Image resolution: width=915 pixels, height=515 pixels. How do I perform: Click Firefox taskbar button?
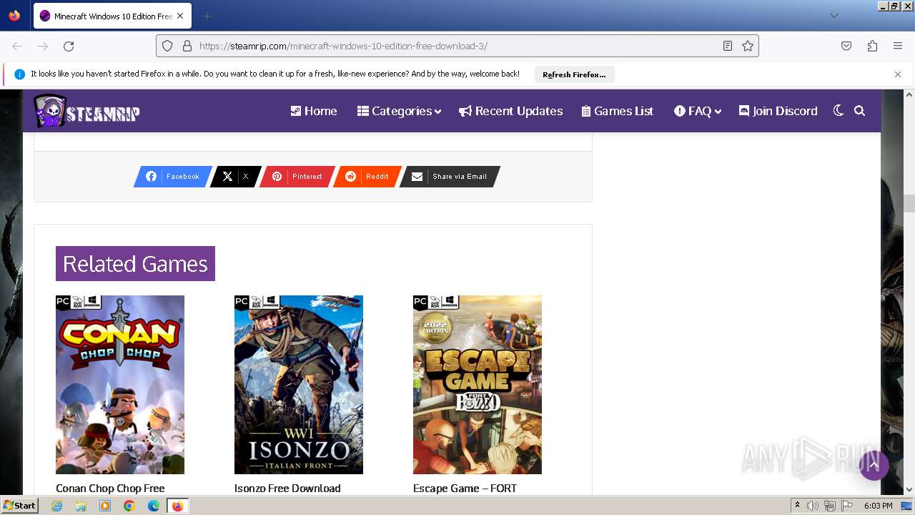click(177, 506)
